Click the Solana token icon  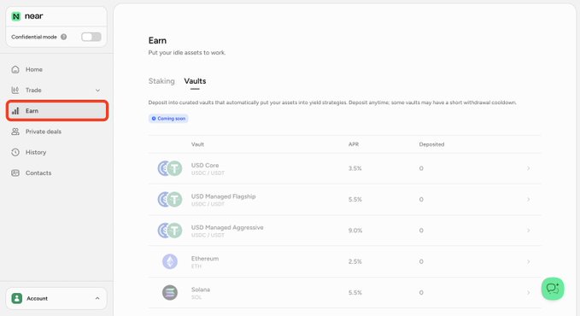pos(170,293)
